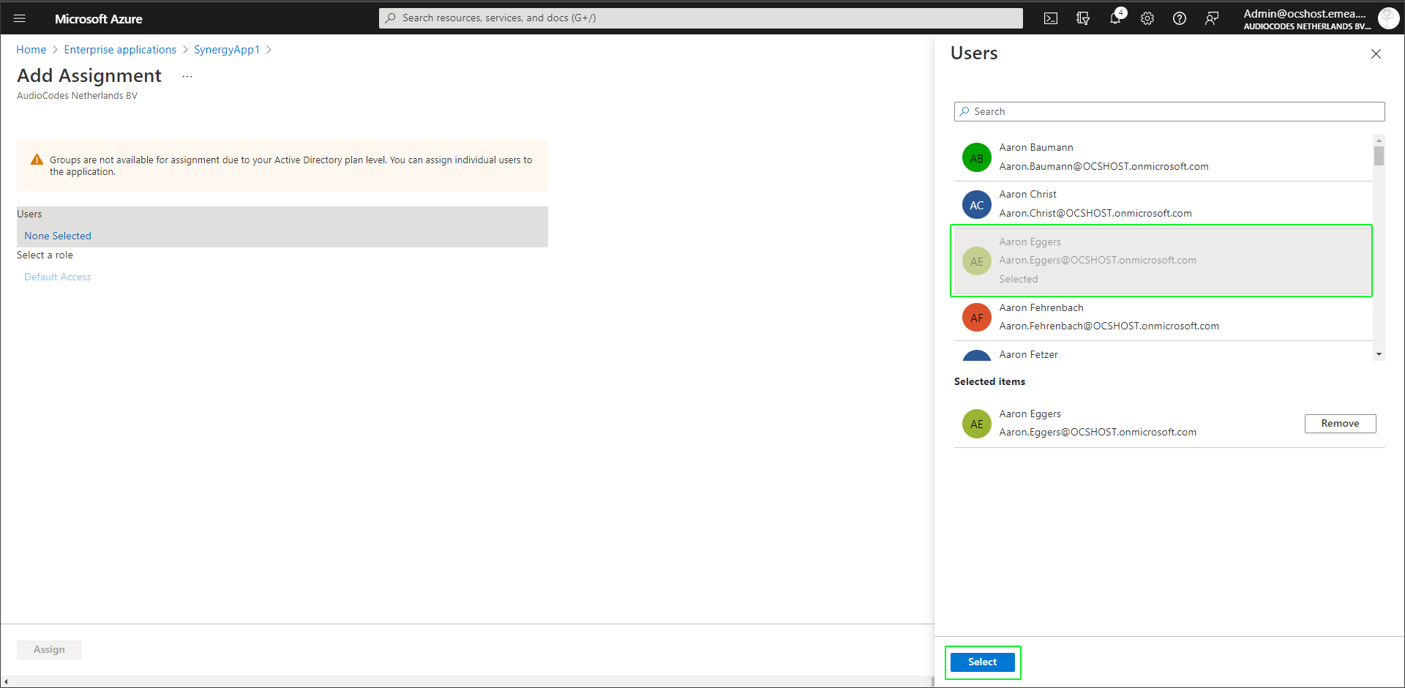Click Default Access role link
Screen dimensions: 1405x688
58,277
